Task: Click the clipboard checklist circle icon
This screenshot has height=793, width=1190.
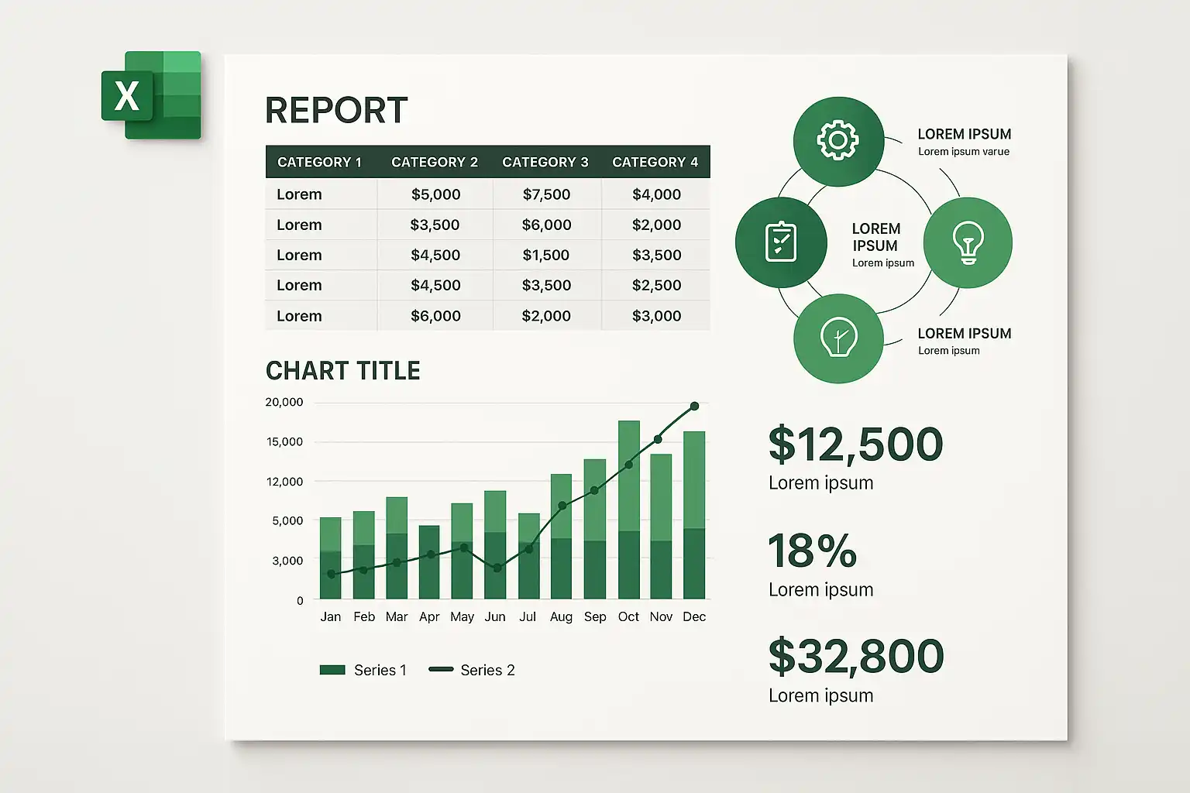Action: 781,242
